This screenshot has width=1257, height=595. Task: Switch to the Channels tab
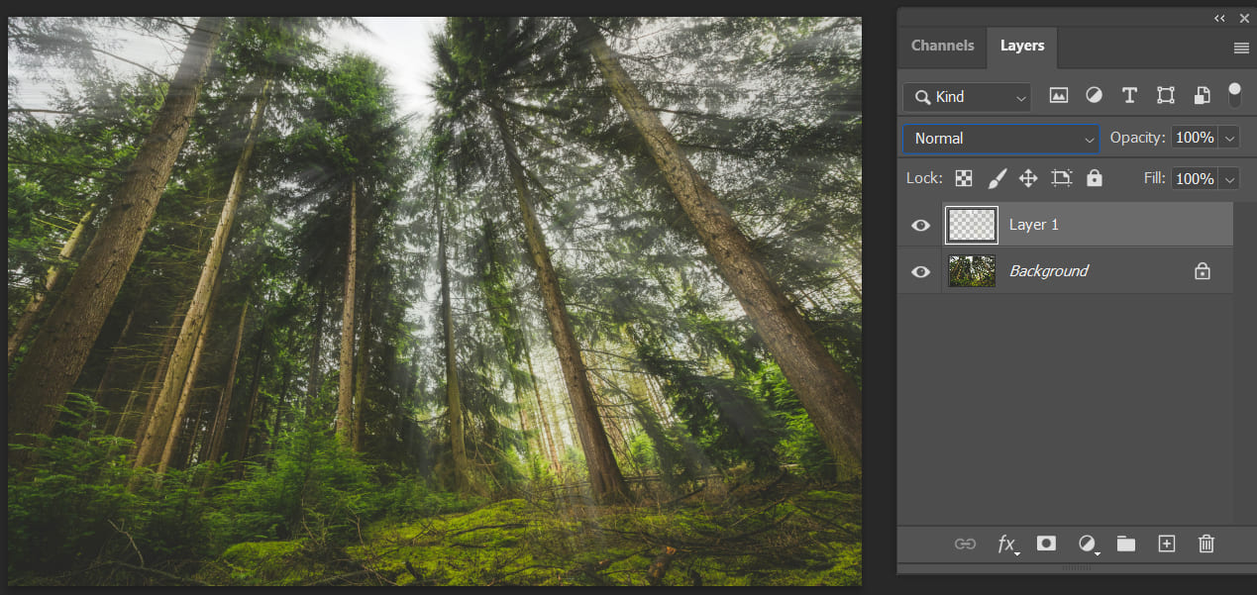click(942, 46)
